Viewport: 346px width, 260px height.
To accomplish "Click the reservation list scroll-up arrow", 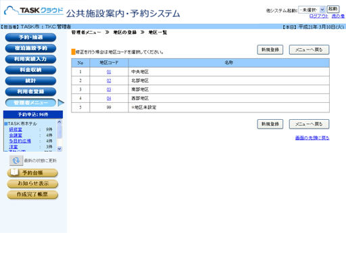I will click(59, 122).
